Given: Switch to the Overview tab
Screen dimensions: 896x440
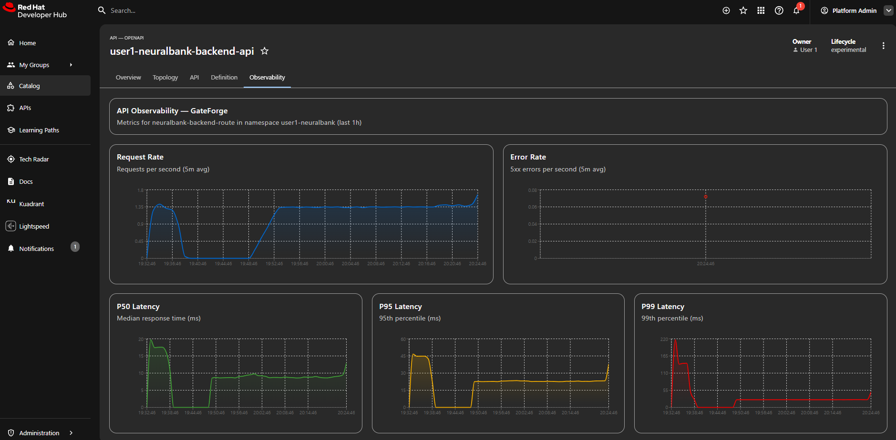Looking at the screenshot, I should (x=128, y=77).
